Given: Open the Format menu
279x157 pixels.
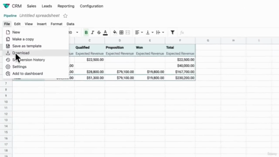Looking at the screenshot, I should coord(56,24).
